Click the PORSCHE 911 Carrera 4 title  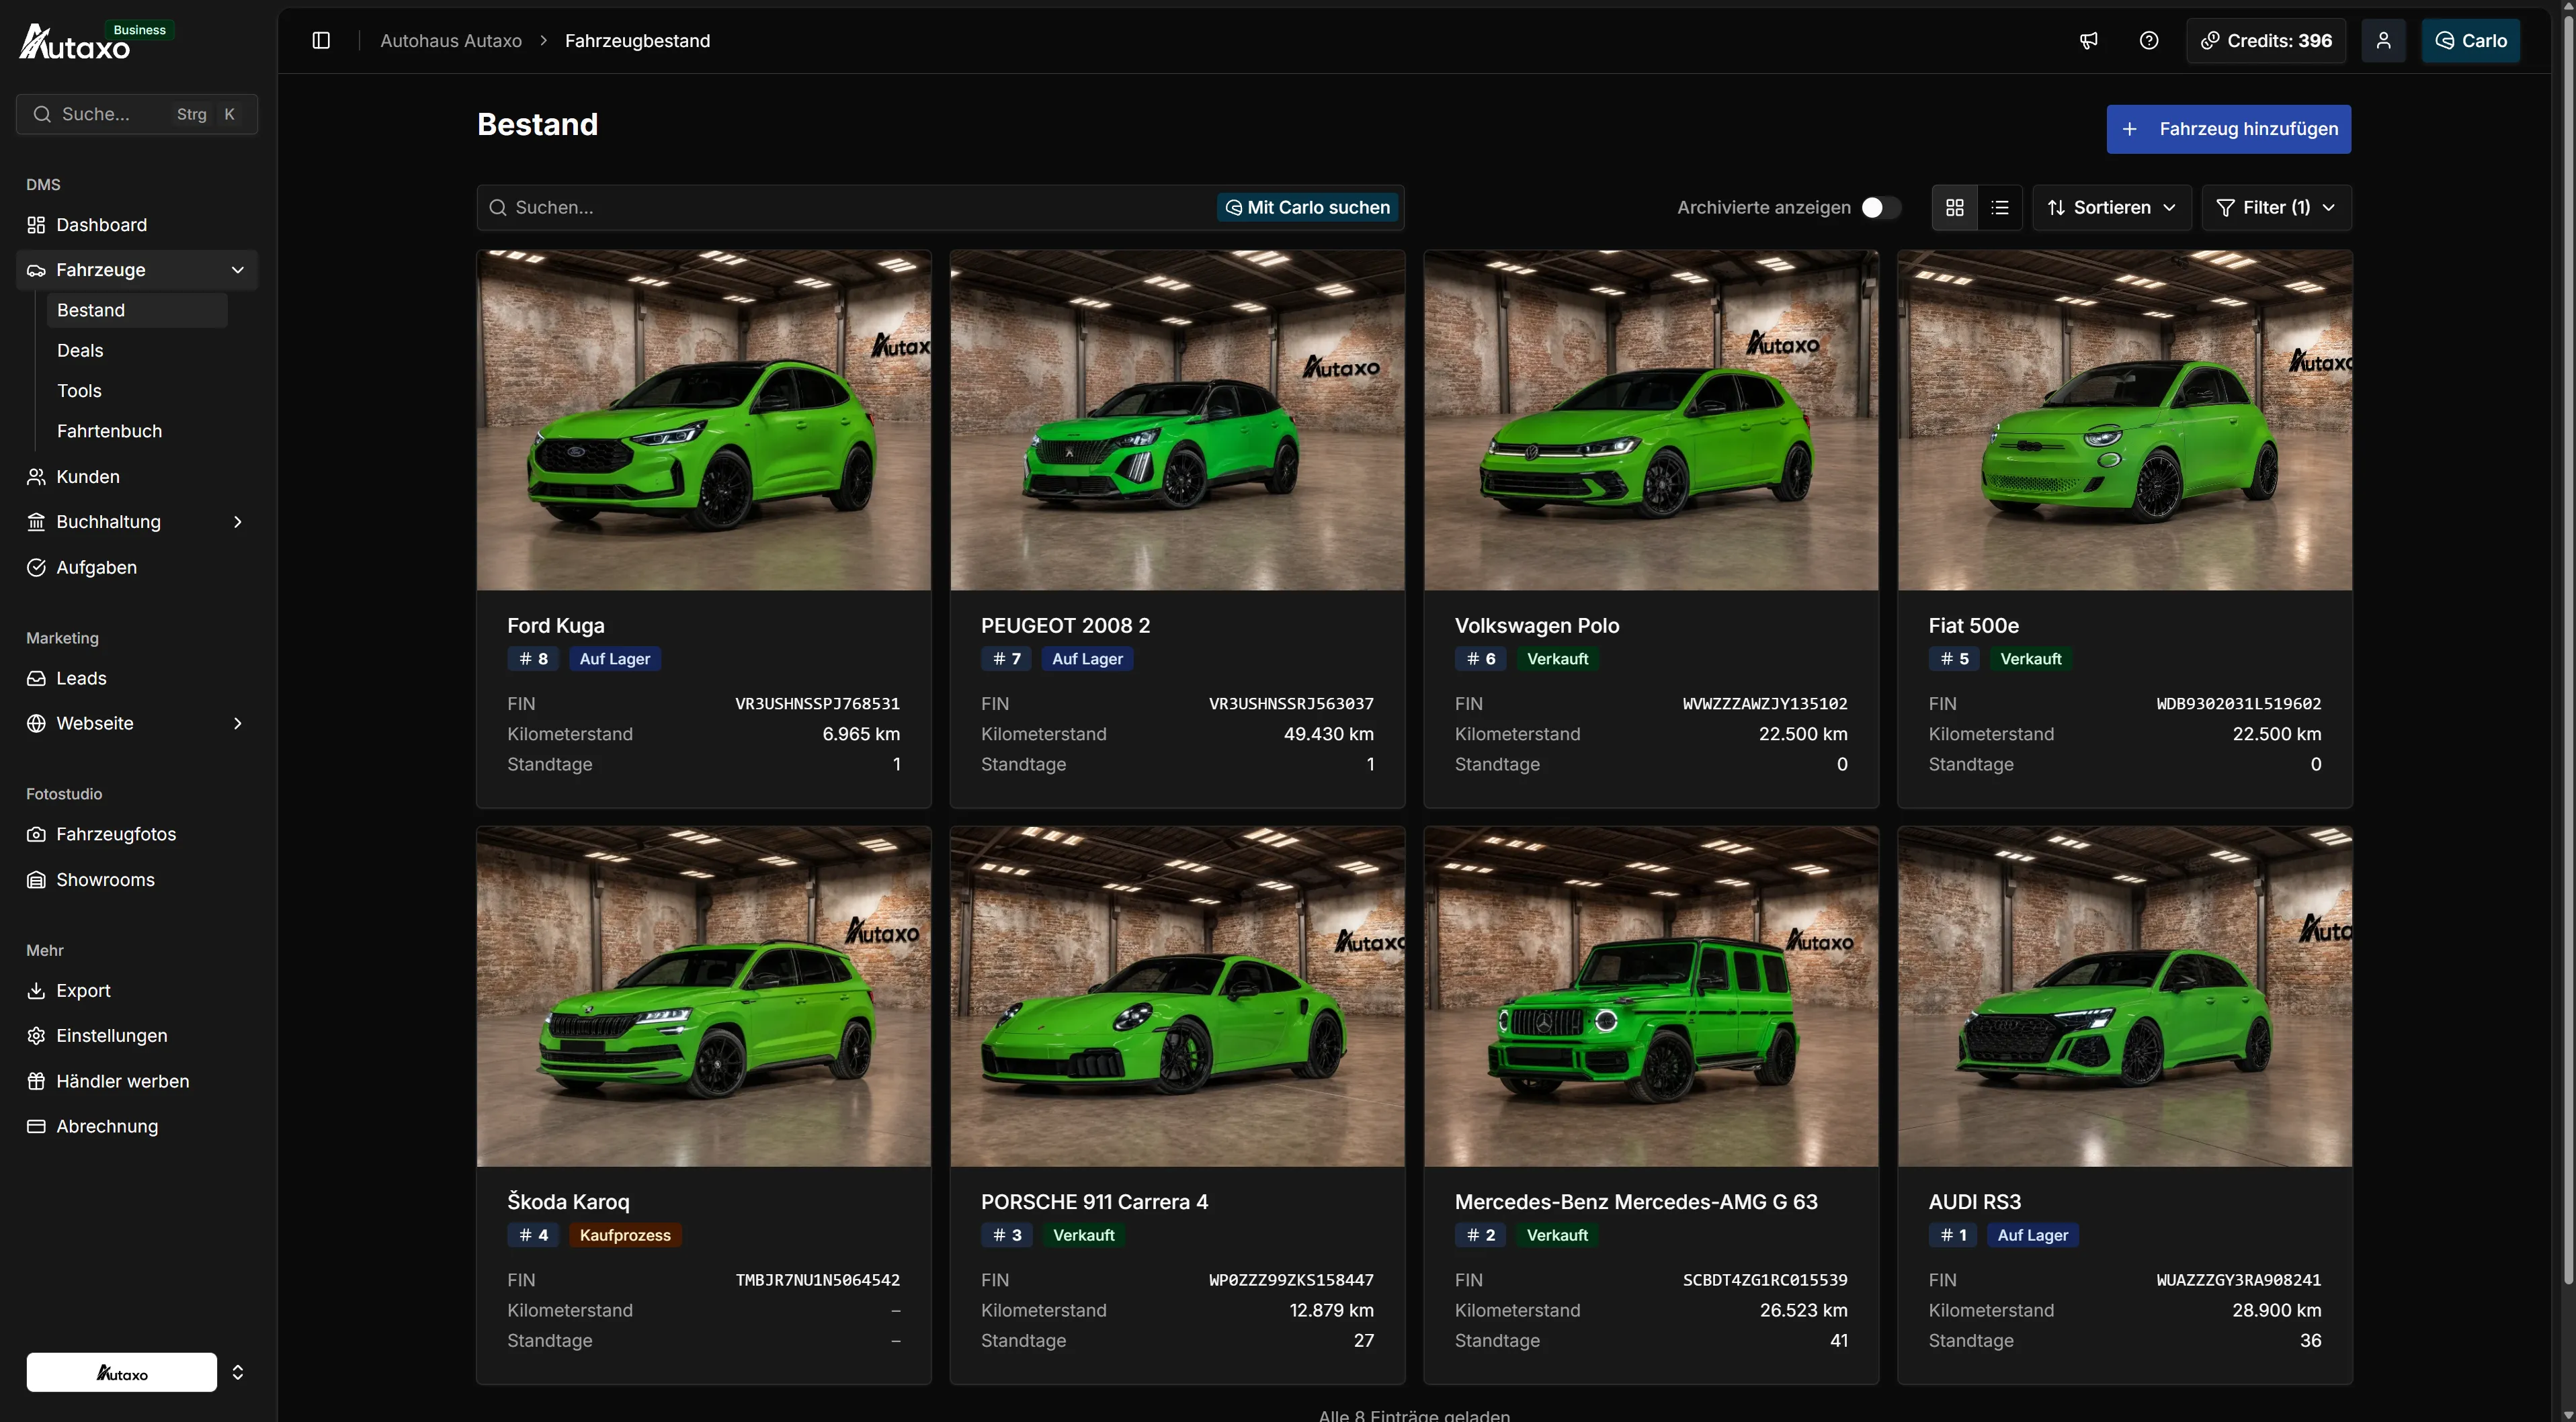pos(1095,1202)
